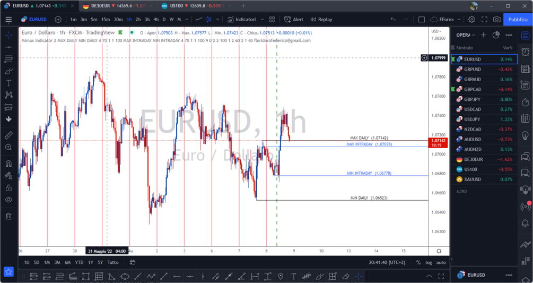This screenshot has height=283, width=533.
Task: Open the Alerts alarm clock panel
Action: click(526, 52)
